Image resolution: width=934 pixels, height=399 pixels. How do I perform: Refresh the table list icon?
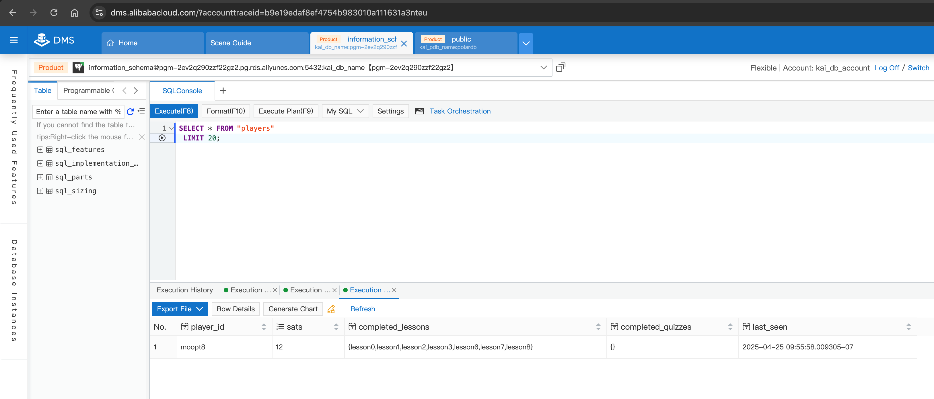(130, 112)
